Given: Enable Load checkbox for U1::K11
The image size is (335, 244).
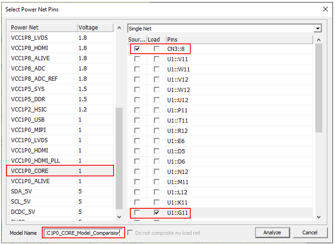Looking at the screenshot, I should [156, 203].
